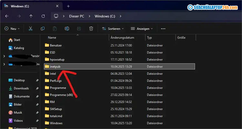The height and width of the screenshot is (129, 242).
Task: Open Katalog in navigation pane
Action: coord(16,48)
